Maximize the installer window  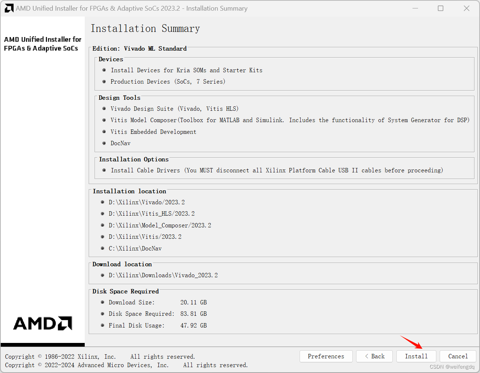click(441, 8)
